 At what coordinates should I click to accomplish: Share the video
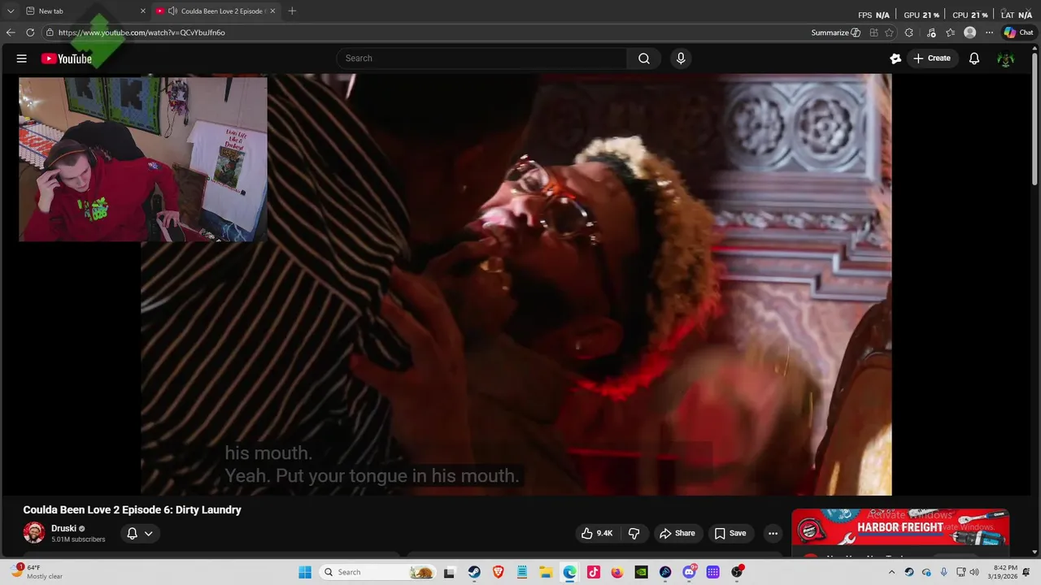coord(677,533)
